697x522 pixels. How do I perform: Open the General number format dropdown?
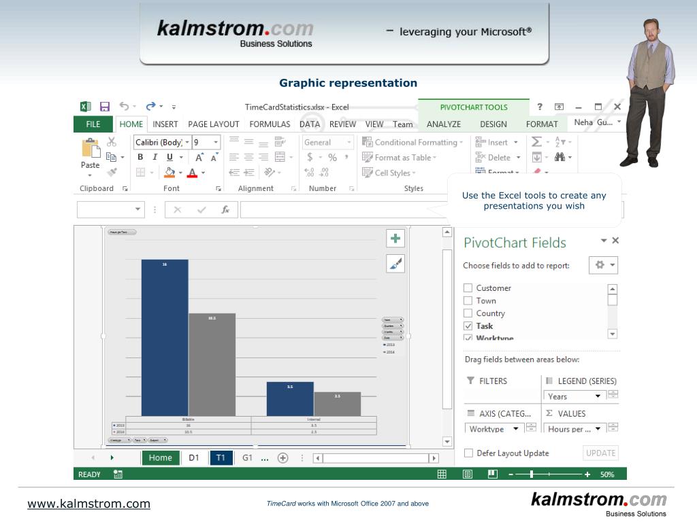click(349, 142)
